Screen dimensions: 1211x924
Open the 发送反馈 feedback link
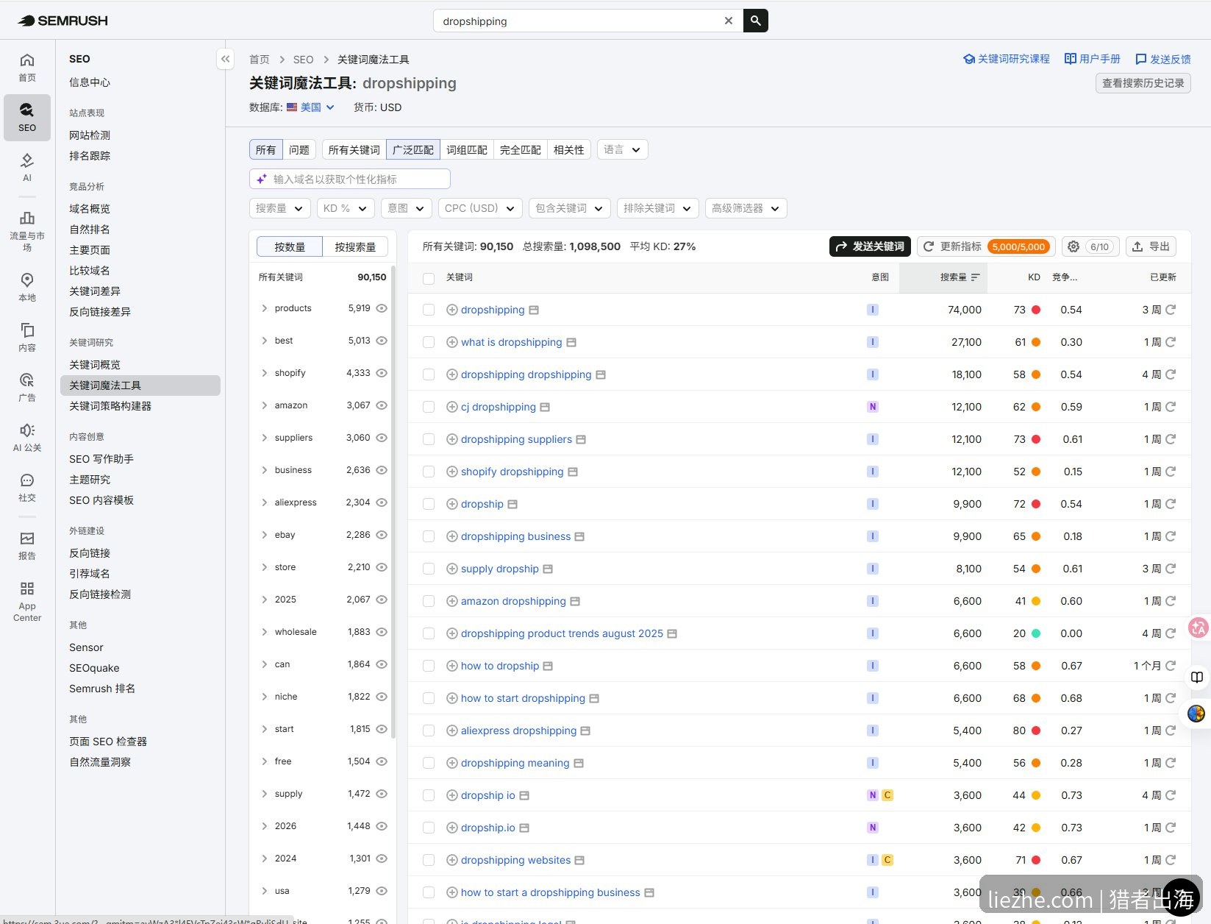[x=1163, y=59]
